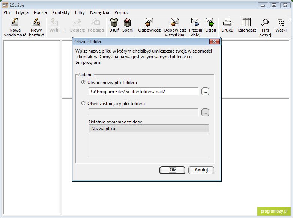The image size is (293, 218).
Task: Select Utwórz nowy plik folderu radio
Action: tap(83, 82)
